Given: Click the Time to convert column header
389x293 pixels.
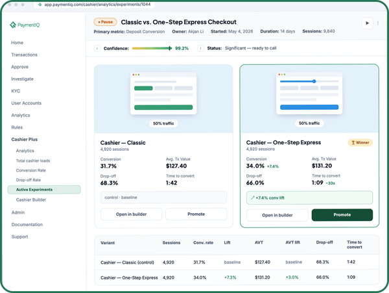Looking at the screenshot, I should (x=355, y=245).
